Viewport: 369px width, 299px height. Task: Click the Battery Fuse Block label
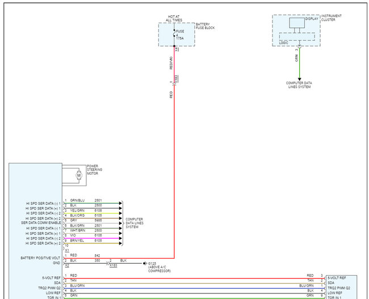click(205, 26)
